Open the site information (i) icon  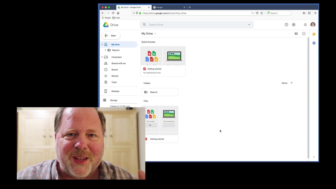(134, 13)
